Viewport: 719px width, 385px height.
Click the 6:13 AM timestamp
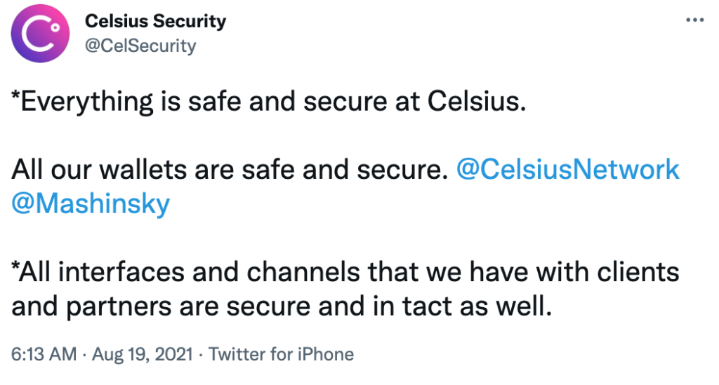coord(44,354)
